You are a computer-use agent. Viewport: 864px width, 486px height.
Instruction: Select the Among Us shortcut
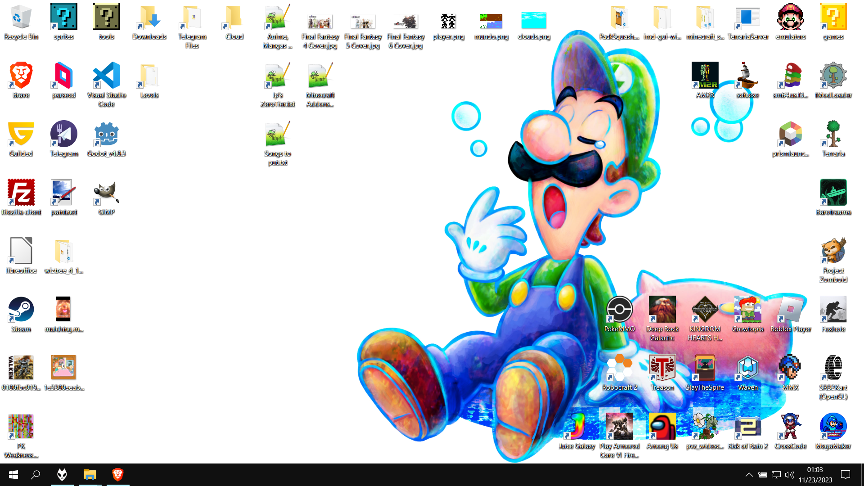(662, 431)
